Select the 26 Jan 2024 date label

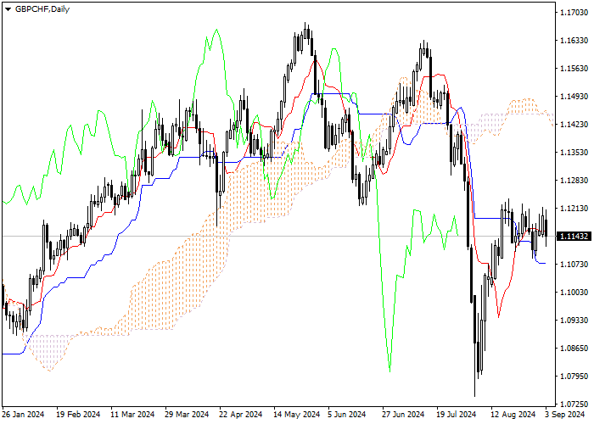pos(23,415)
